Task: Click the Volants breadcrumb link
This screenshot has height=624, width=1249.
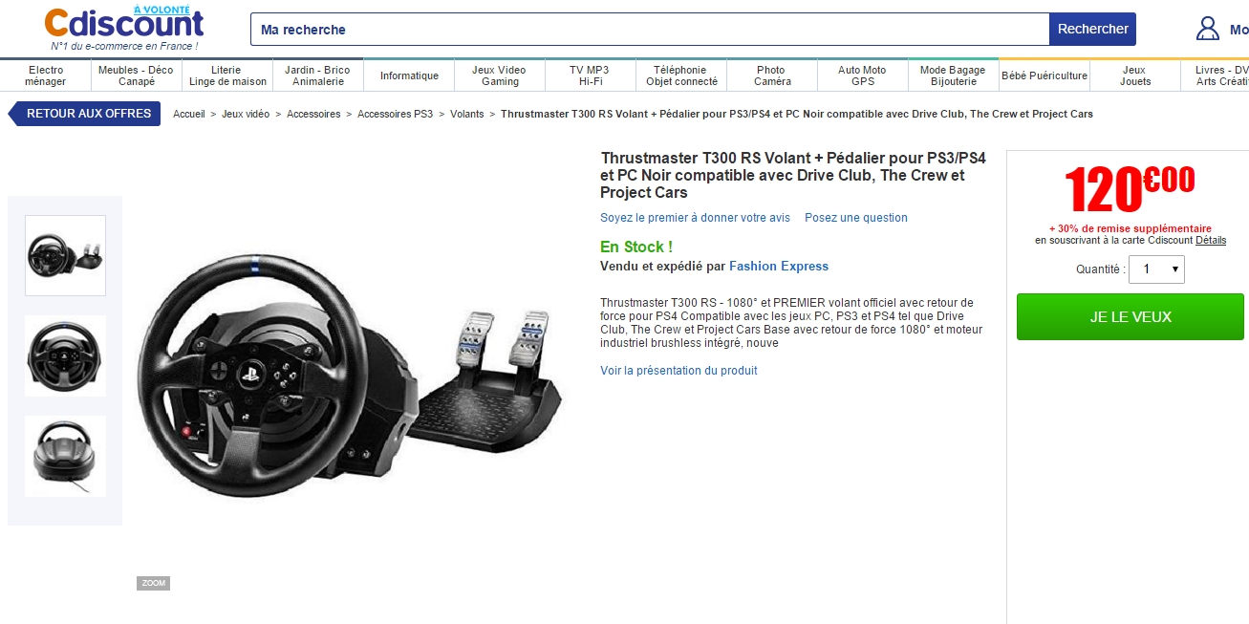Action: coord(467,114)
